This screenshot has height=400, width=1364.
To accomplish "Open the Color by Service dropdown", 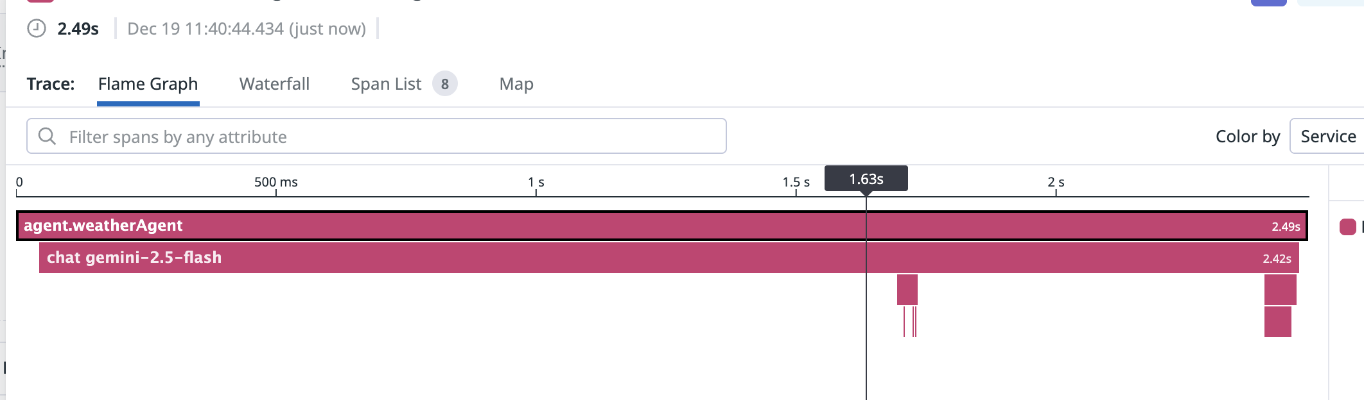I will click(x=1327, y=137).
